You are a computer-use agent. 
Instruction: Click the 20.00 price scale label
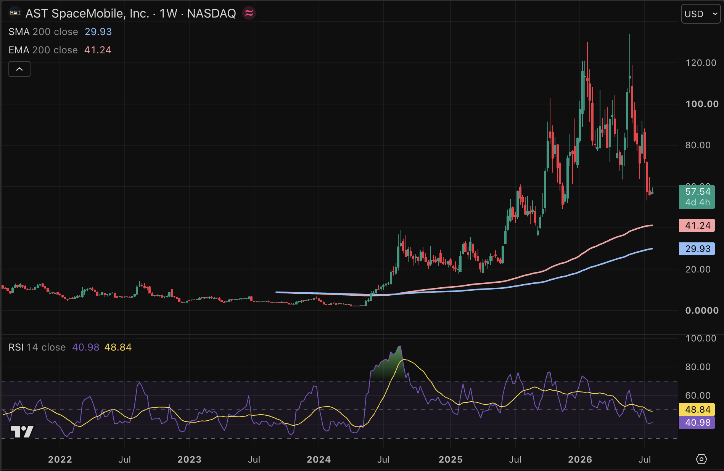pyautogui.click(x=698, y=269)
